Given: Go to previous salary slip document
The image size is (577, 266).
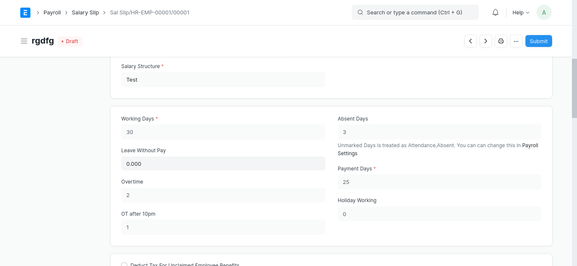Looking at the screenshot, I should click(471, 41).
